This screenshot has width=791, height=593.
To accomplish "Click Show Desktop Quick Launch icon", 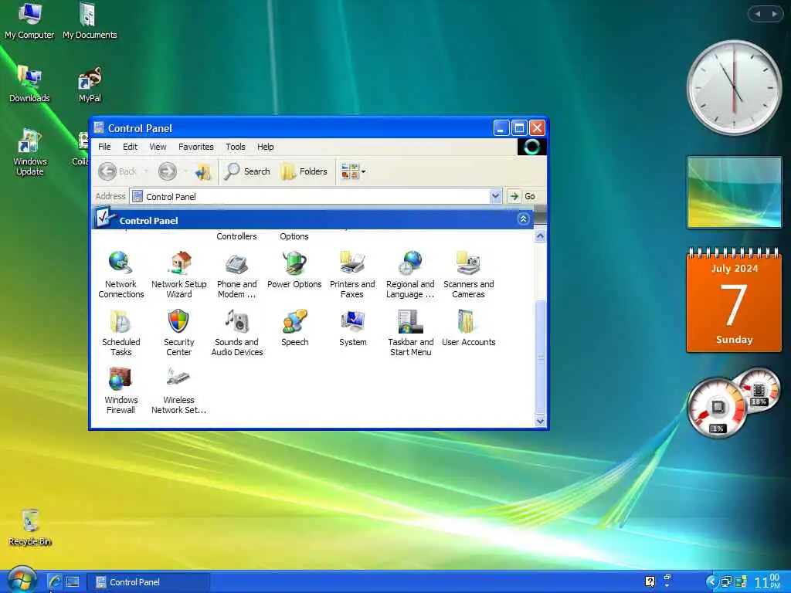I will 72,582.
